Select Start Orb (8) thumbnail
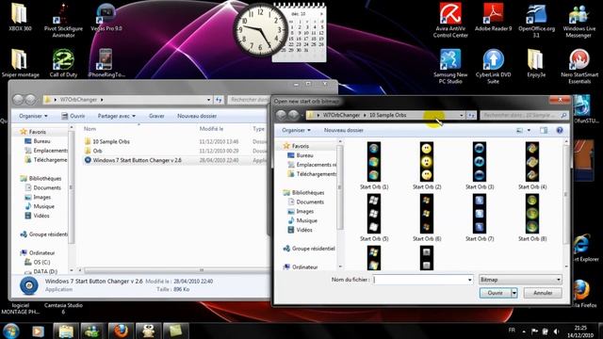The image size is (603, 339). [532, 218]
